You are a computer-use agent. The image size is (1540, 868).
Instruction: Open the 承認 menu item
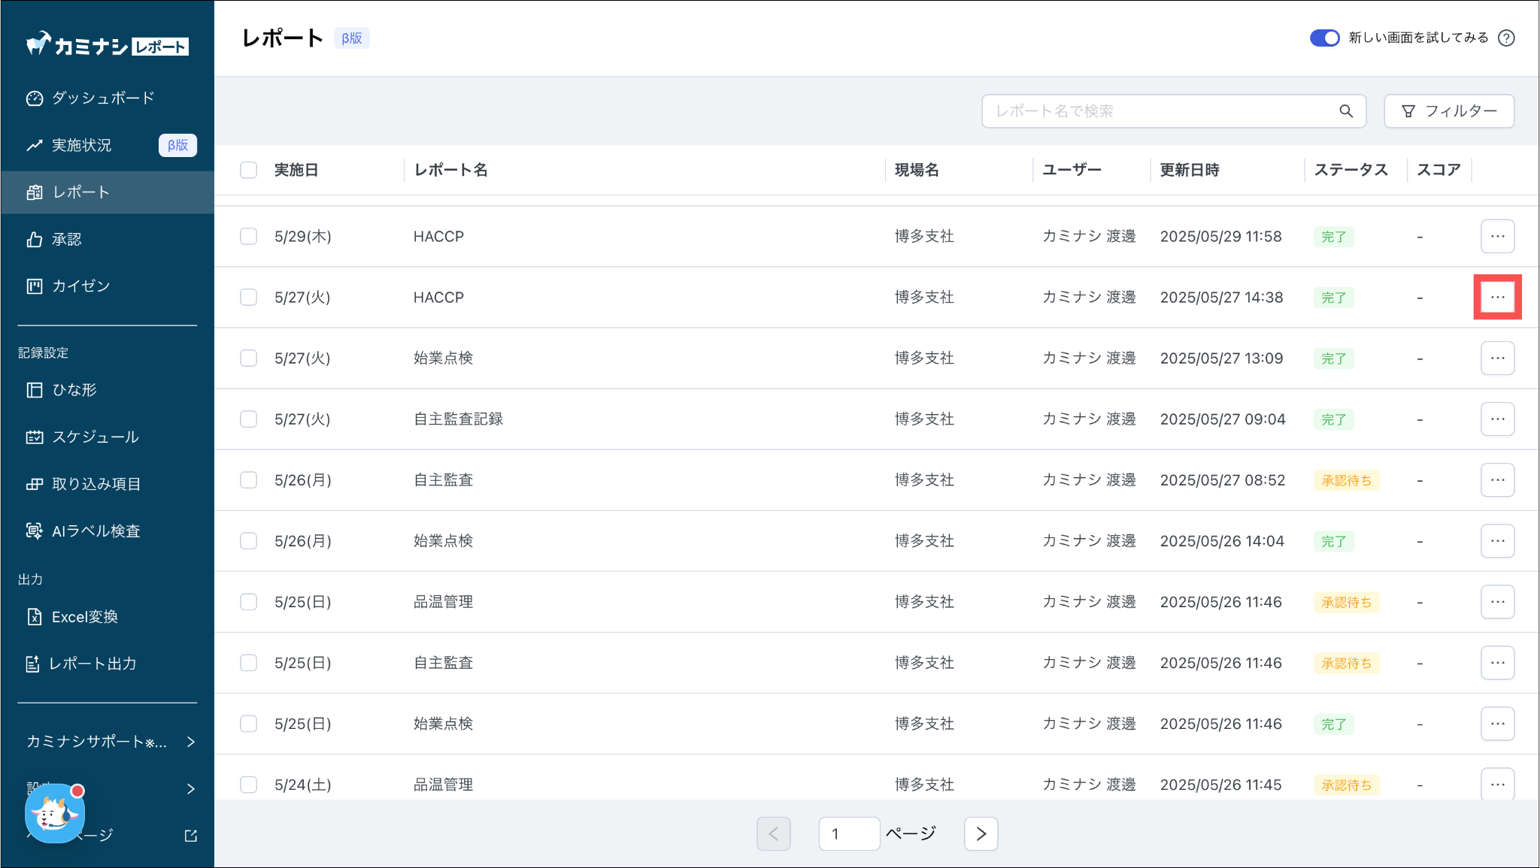pyautogui.click(x=66, y=240)
